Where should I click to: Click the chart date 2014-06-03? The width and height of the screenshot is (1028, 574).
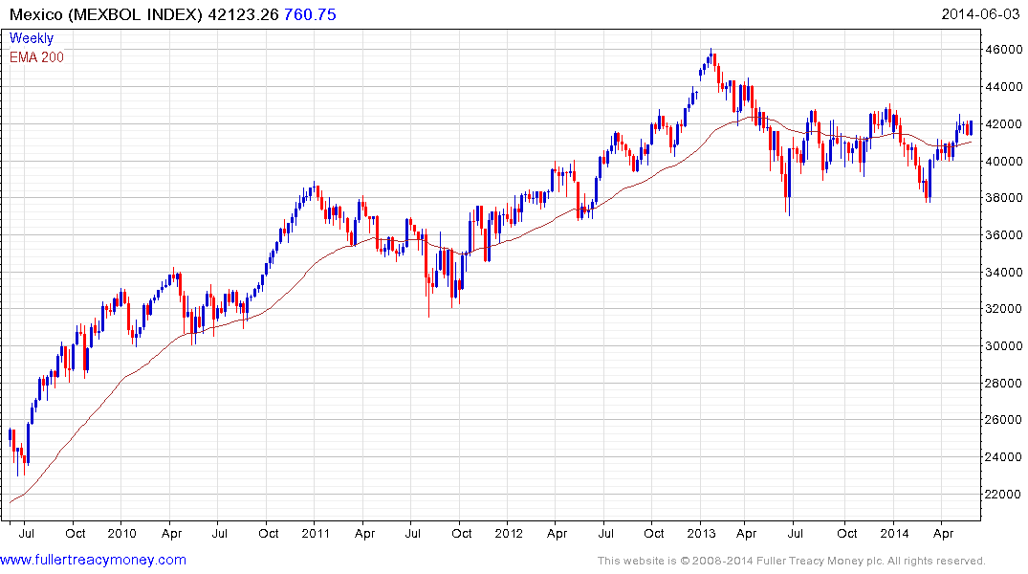point(980,14)
